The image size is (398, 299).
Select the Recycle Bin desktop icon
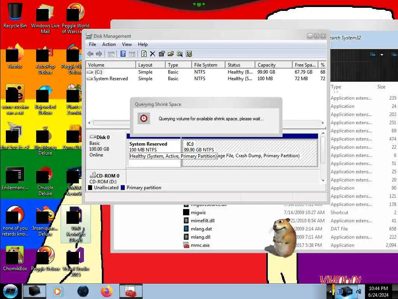tap(15, 15)
